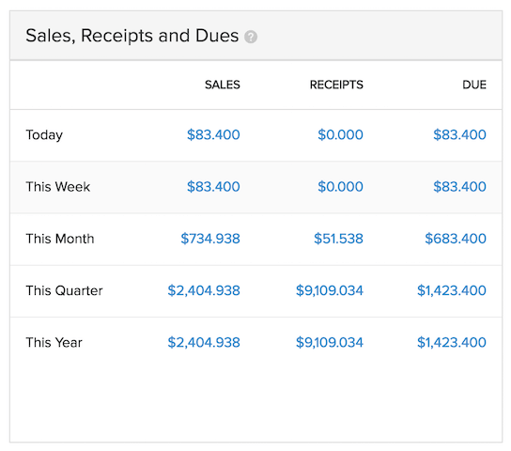Screen dimensions: 511x451
Task: Click the This Week row label
Action: 58,187
